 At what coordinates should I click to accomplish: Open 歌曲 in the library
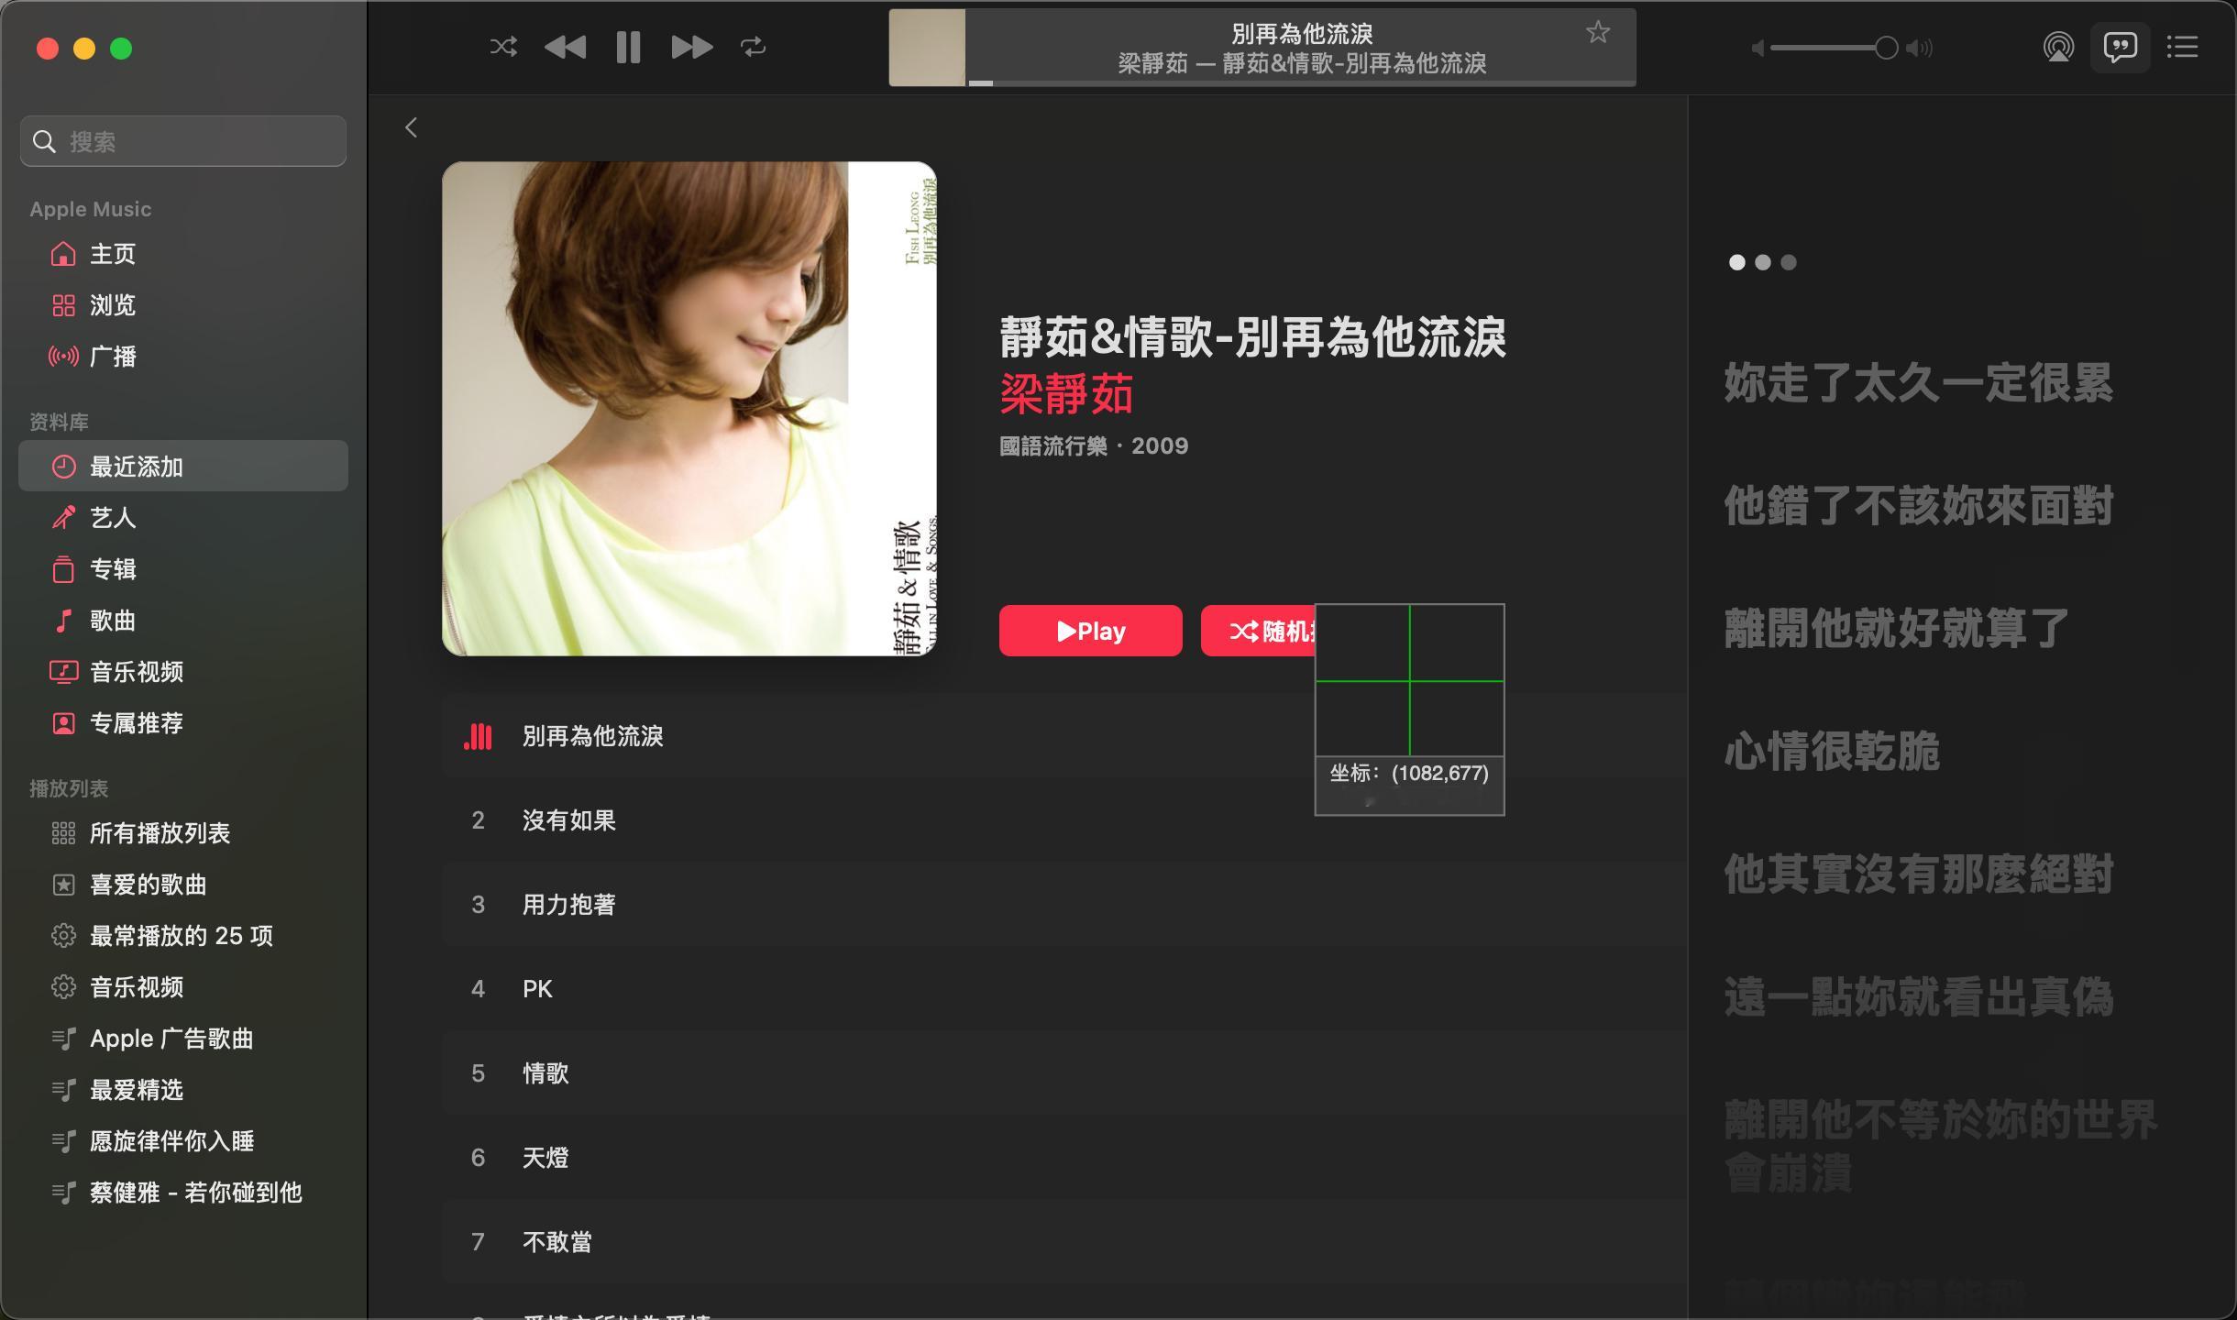click(183, 621)
